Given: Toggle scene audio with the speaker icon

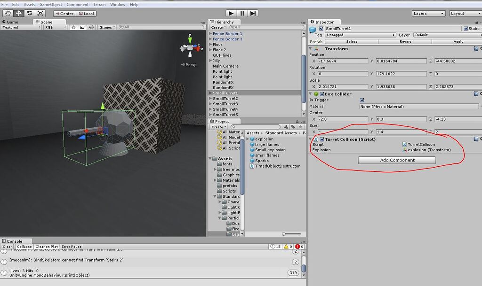Looking at the screenshot, I should pyautogui.click(x=91, y=27).
